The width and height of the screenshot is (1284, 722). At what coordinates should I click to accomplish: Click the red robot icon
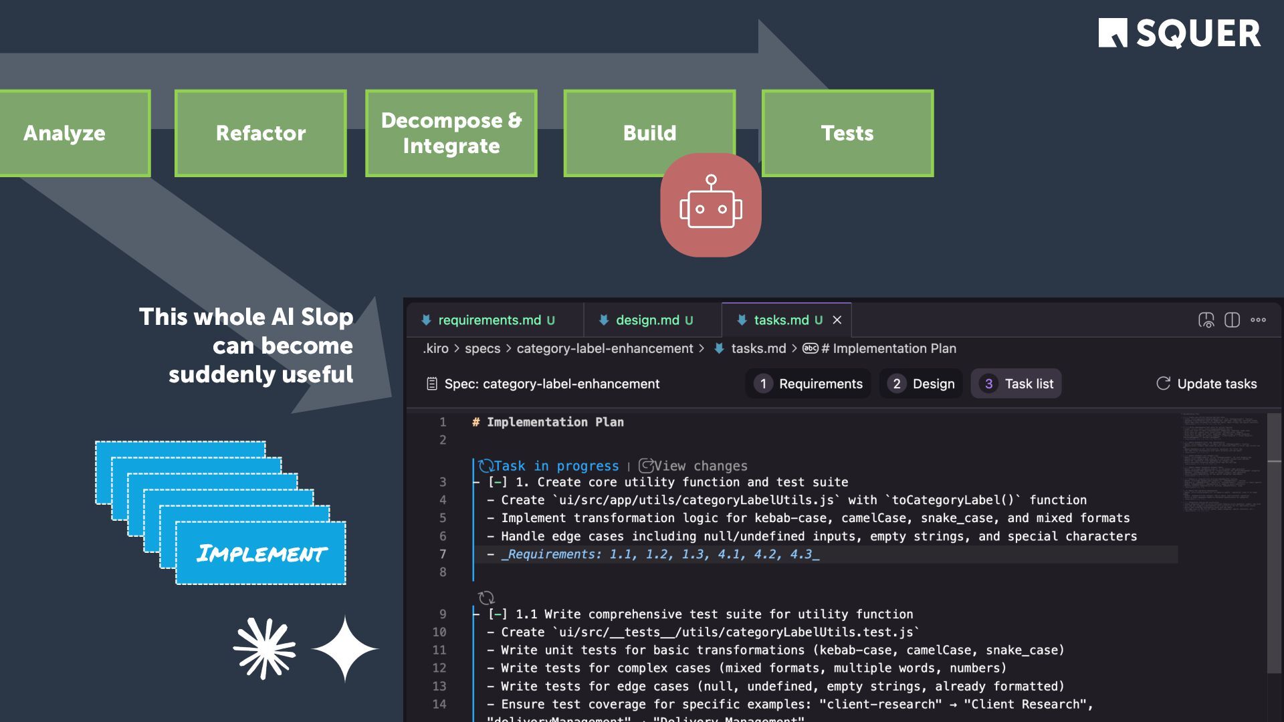[x=710, y=205]
